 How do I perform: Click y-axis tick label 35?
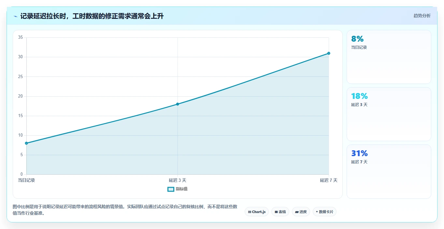point(20,37)
